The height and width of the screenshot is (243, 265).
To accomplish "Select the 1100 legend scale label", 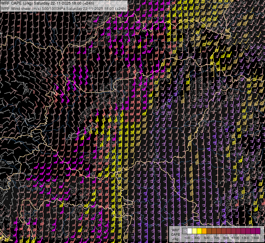I will click(236, 238).
